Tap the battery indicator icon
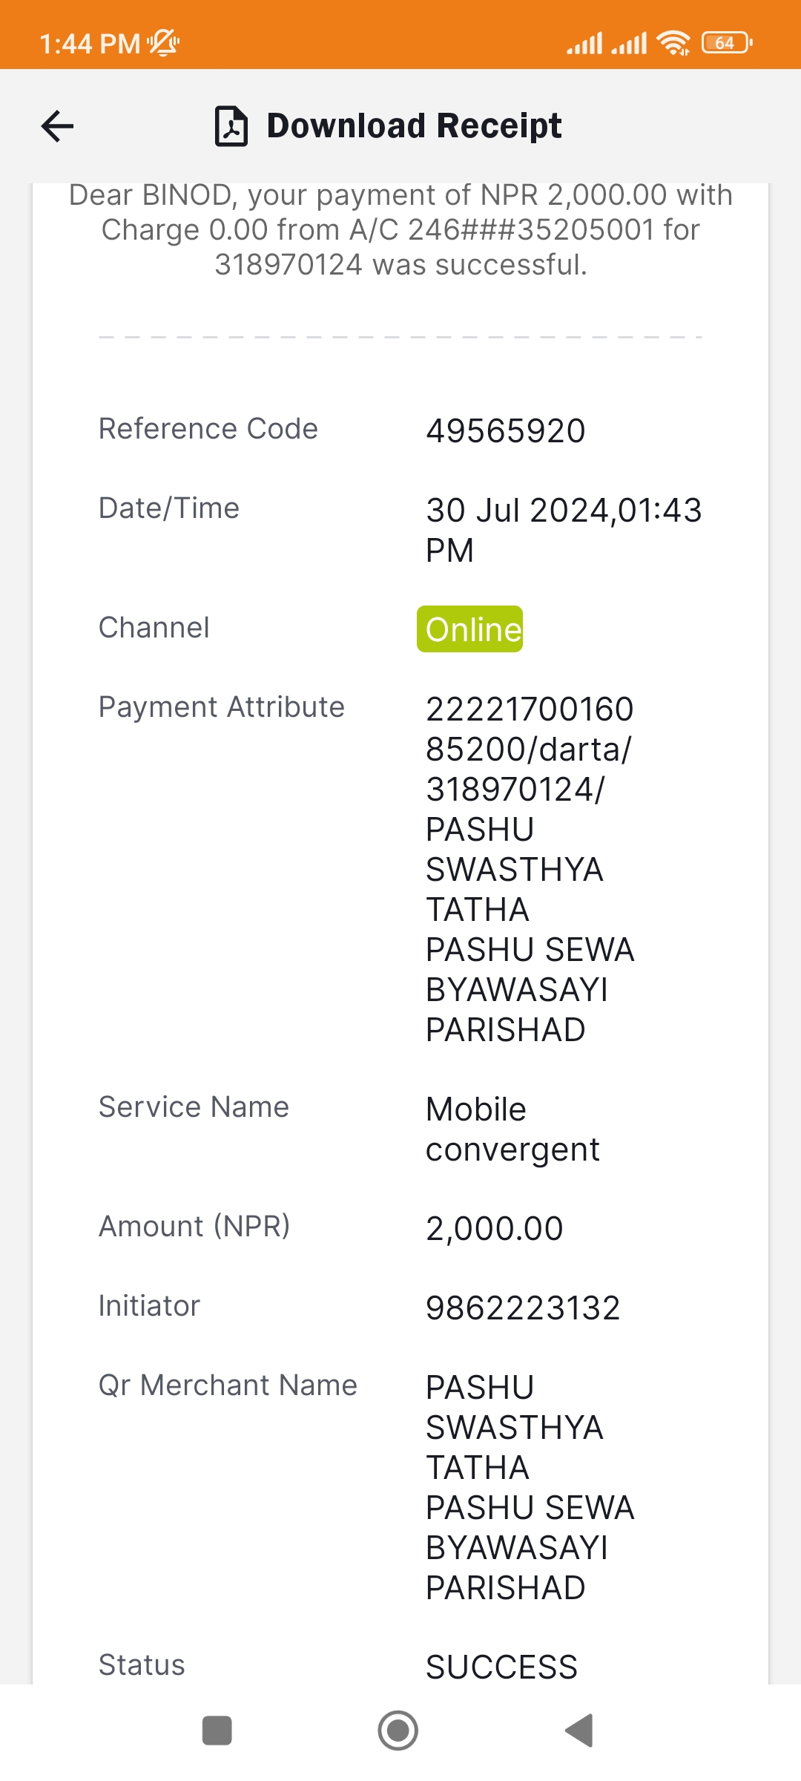Screen dimensions: 801x1781 [x=727, y=43]
